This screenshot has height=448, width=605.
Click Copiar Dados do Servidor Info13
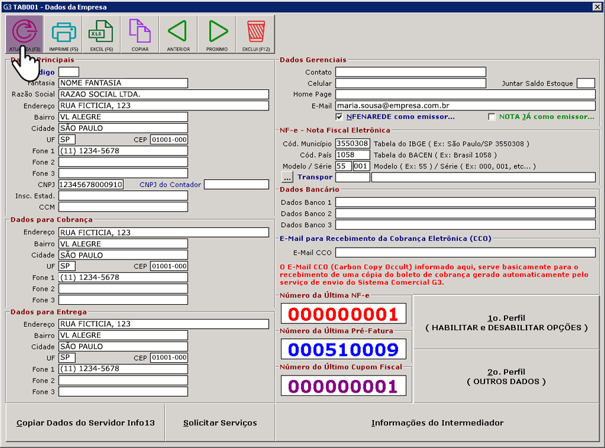(x=85, y=423)
